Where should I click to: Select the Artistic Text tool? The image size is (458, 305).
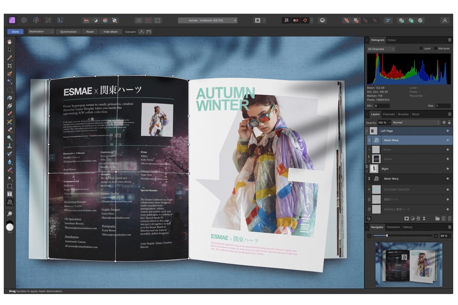click(x=10, y=194)
